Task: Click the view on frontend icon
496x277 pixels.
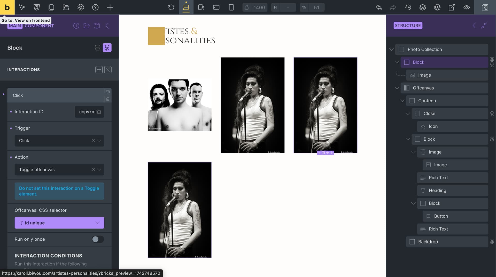Action: click(452, 7)
